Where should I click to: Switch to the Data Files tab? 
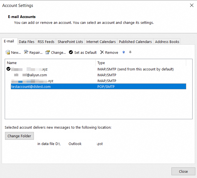27,42
